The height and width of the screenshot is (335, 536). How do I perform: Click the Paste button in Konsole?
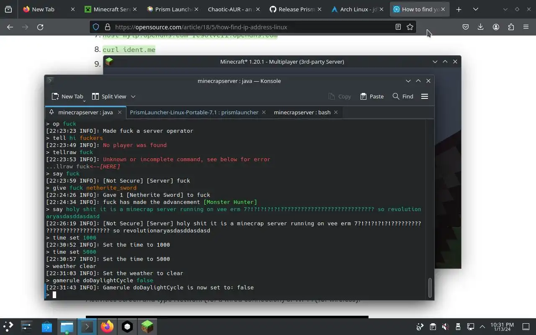point(372,96)
